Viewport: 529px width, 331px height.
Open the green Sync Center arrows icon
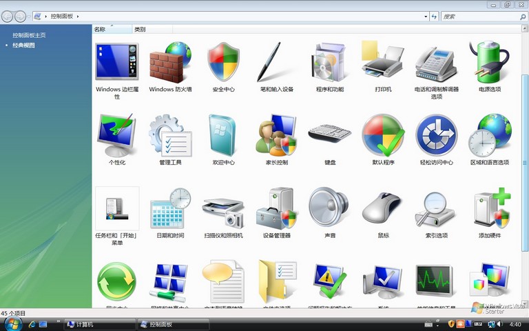pyautogui.click(x=116, y=281)
